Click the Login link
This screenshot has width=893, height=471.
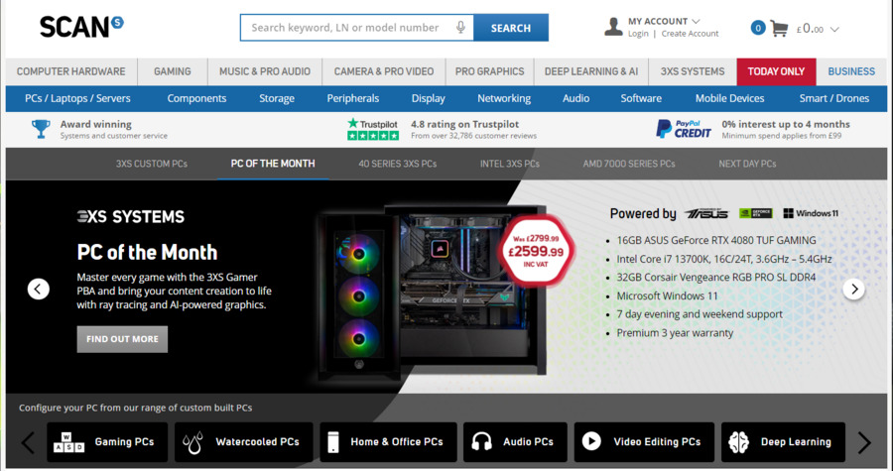pos(638,34)
